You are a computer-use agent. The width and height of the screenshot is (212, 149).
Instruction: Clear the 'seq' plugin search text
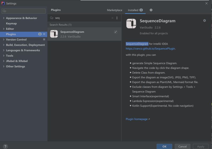point(112,18)
